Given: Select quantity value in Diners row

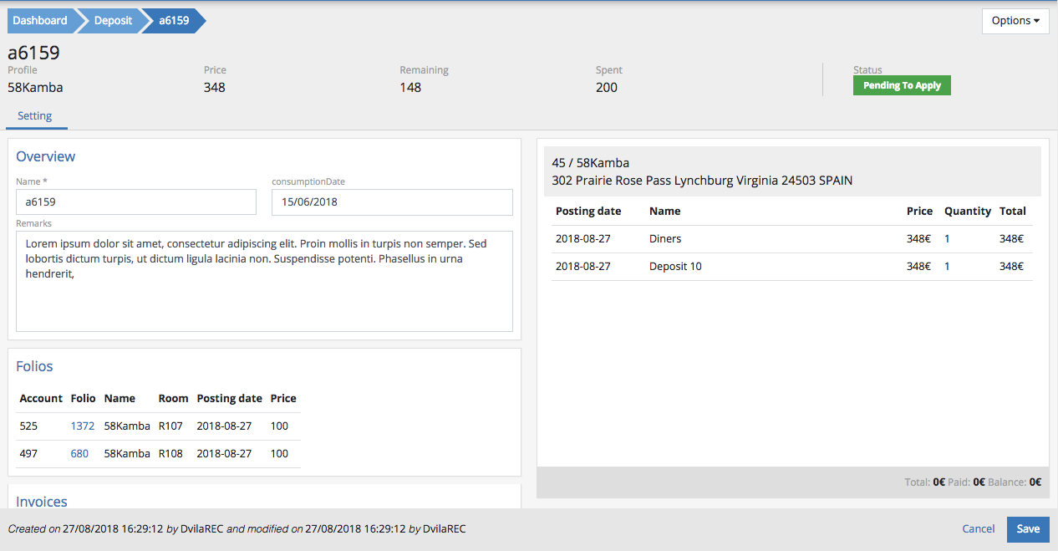Looking at the screenshot, I should tap(947, 239).
